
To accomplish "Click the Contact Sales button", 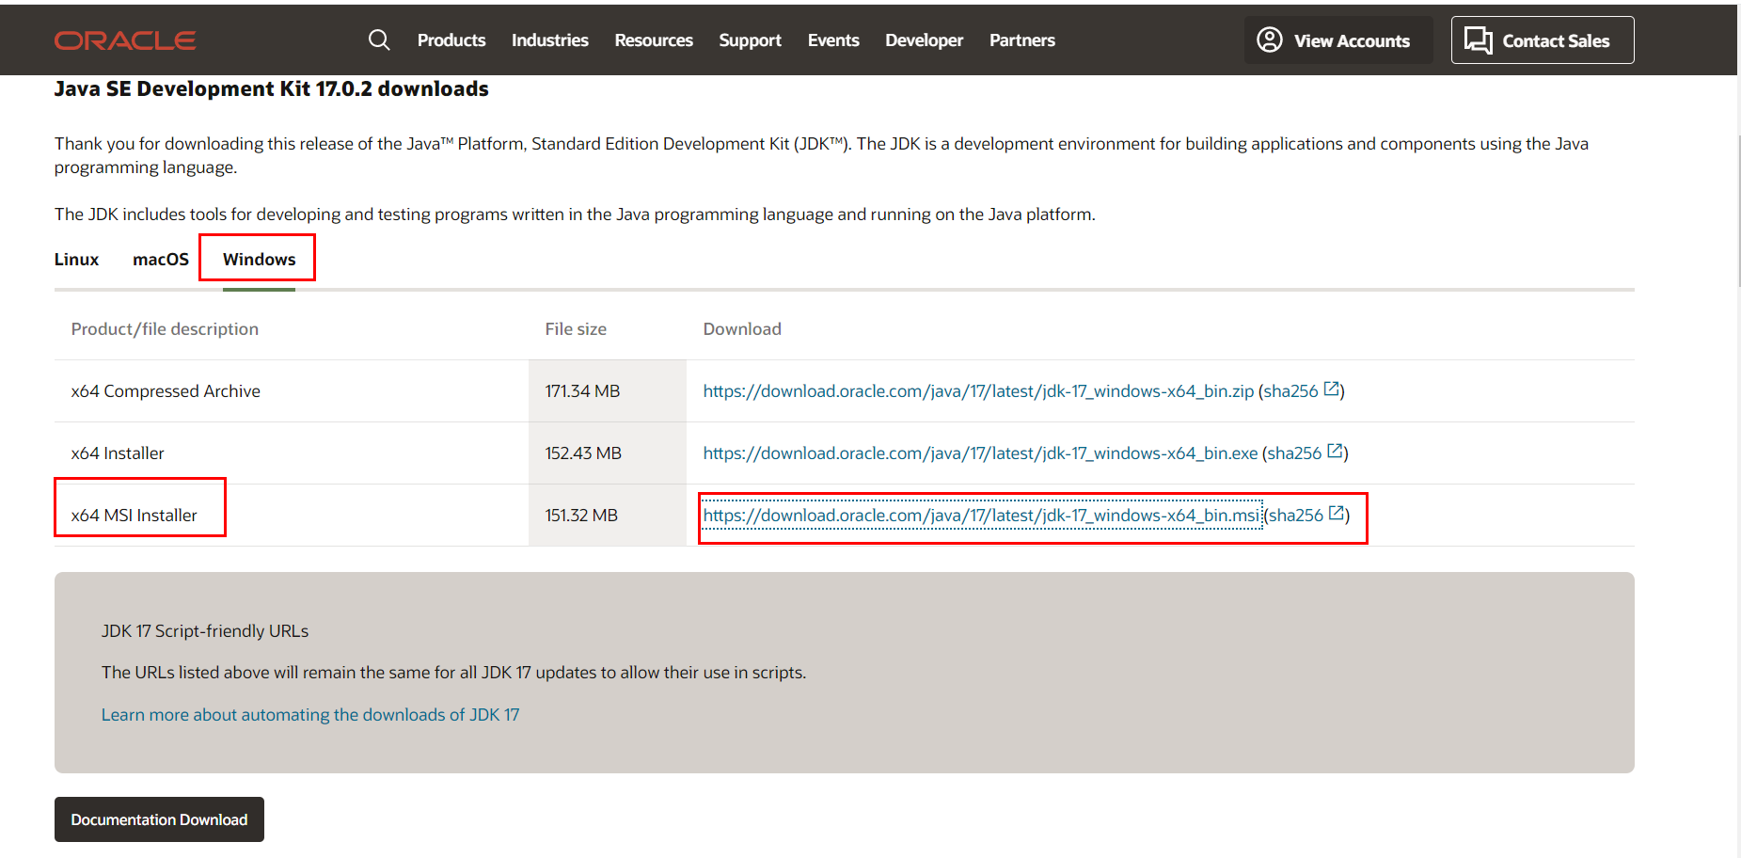I will 1543,40.
